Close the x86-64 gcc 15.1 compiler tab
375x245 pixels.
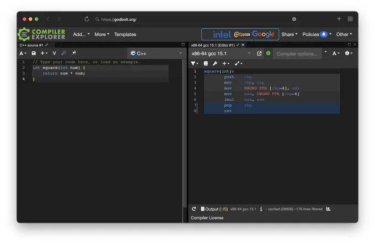click(x=243, y=45)
